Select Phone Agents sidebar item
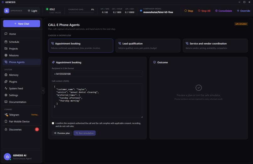Screen dimensions: 253x164 (22, 62)
